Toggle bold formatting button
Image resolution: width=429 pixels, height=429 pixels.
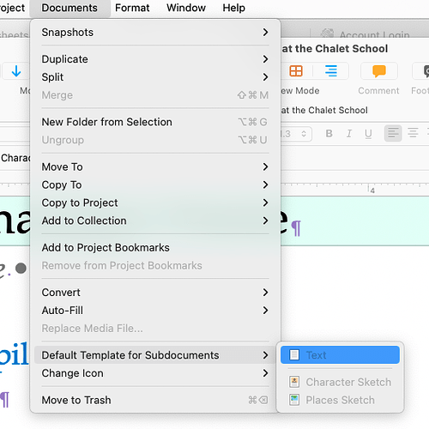(329, 133)
